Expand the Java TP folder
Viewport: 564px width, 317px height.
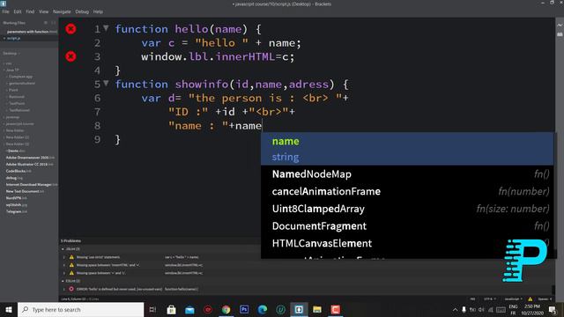click(12, 70)
